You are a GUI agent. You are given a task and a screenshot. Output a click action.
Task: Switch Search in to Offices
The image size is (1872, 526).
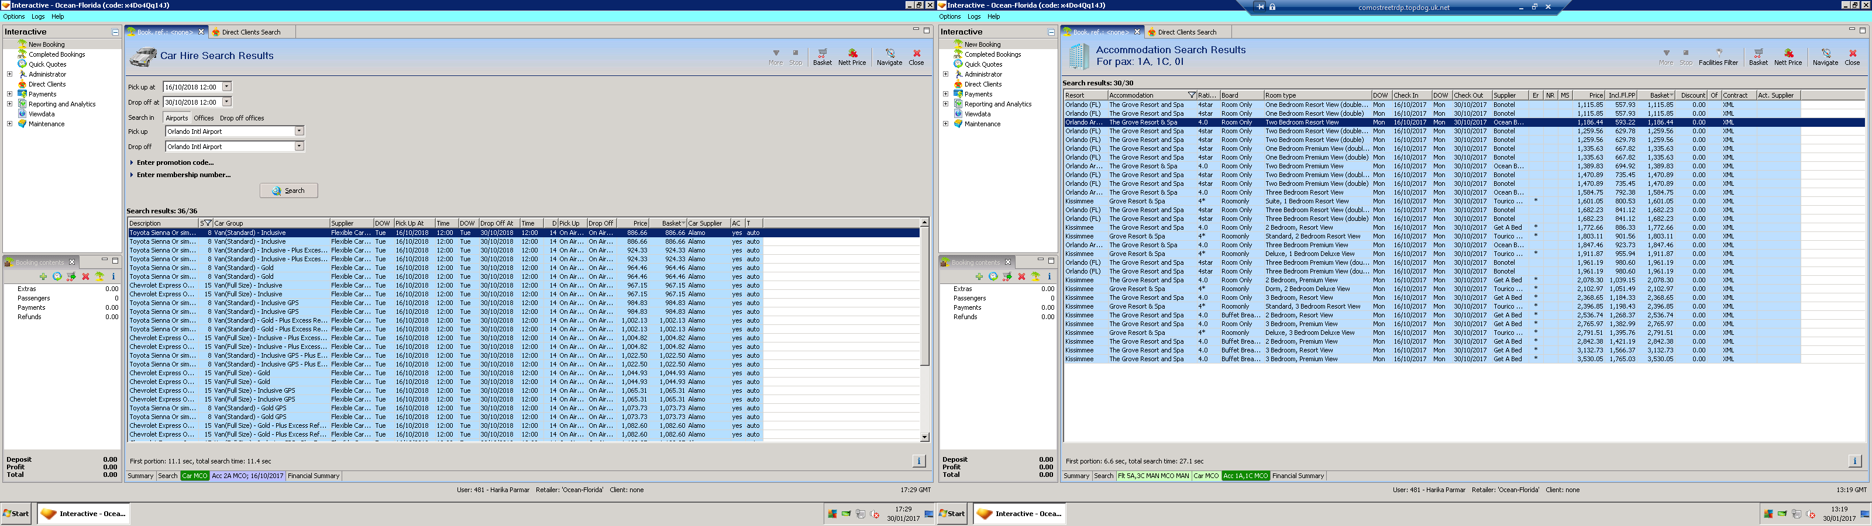pos(204,117)
